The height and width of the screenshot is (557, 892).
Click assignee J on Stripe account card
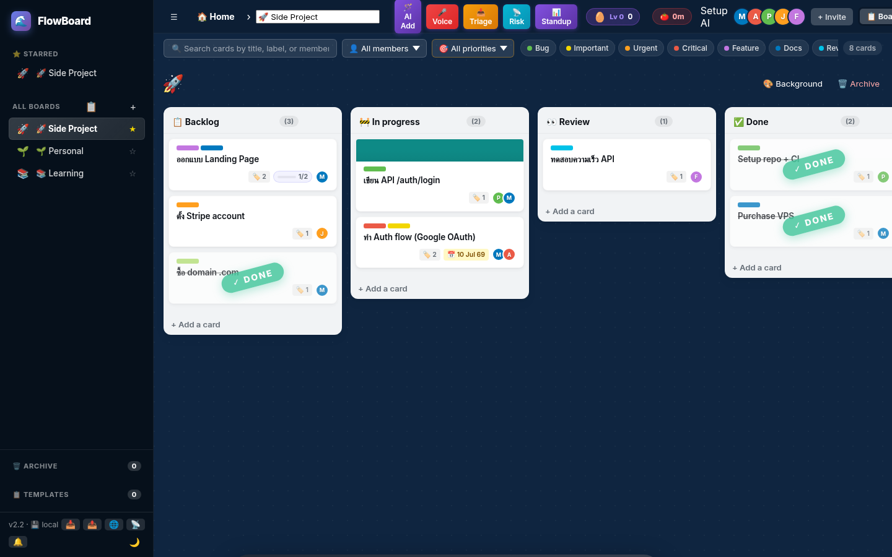[322, 233]
